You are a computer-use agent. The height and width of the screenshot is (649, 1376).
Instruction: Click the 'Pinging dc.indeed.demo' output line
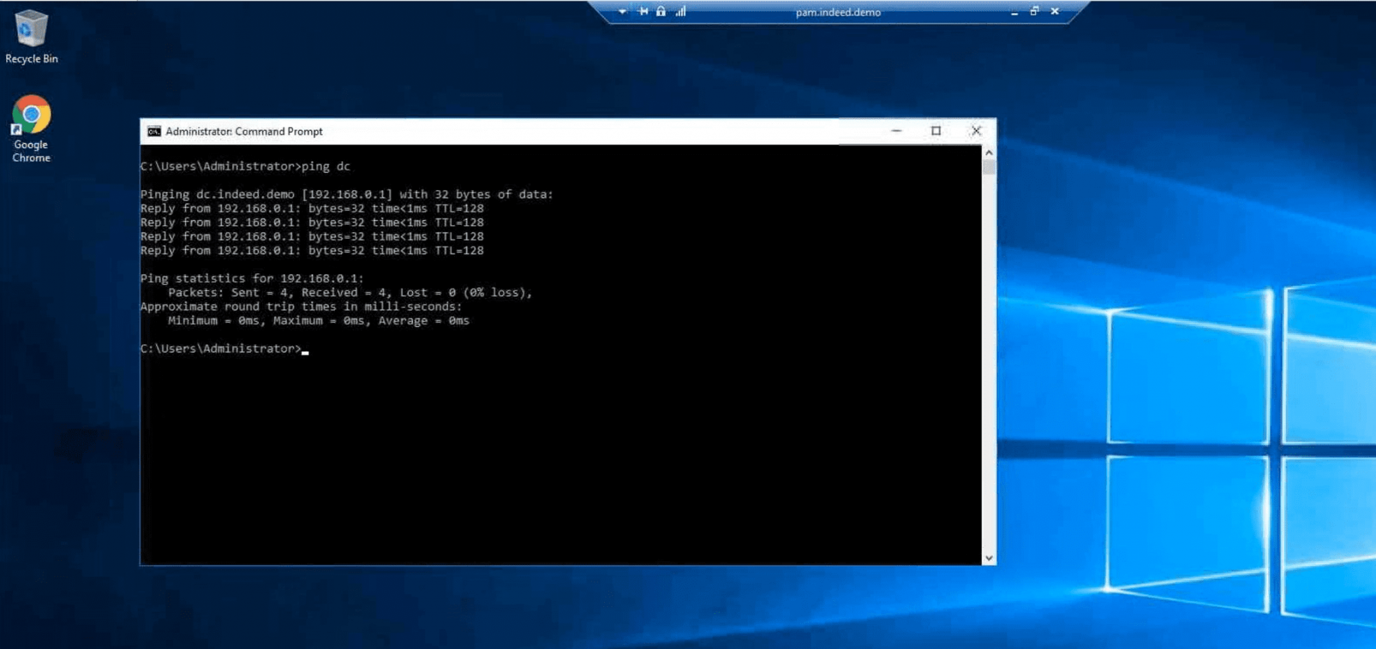point(347,195)
